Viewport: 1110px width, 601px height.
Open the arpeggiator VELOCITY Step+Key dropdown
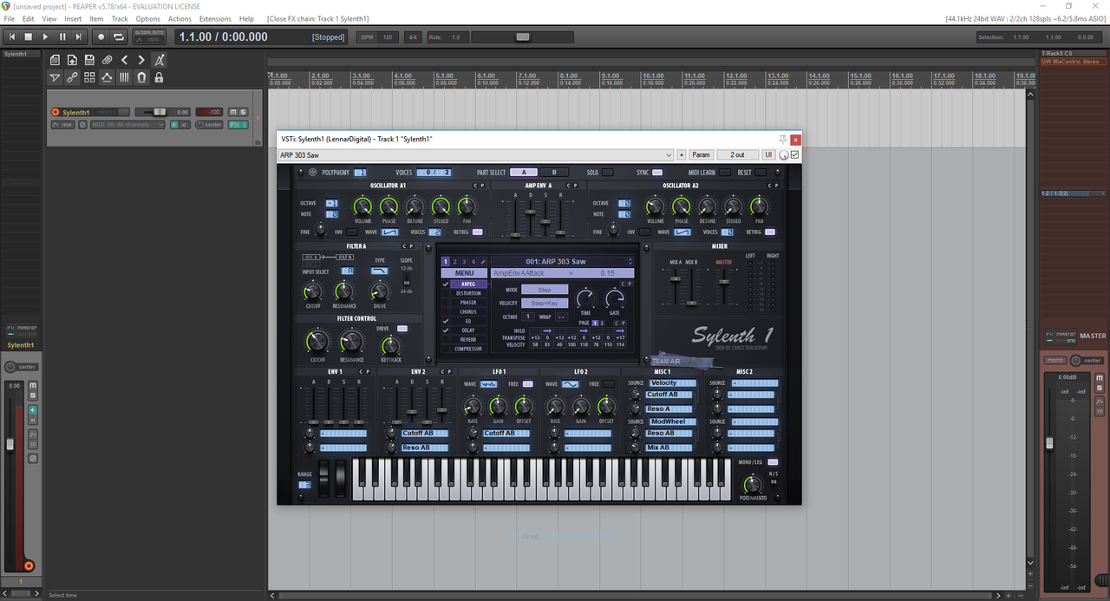point(545,304)
